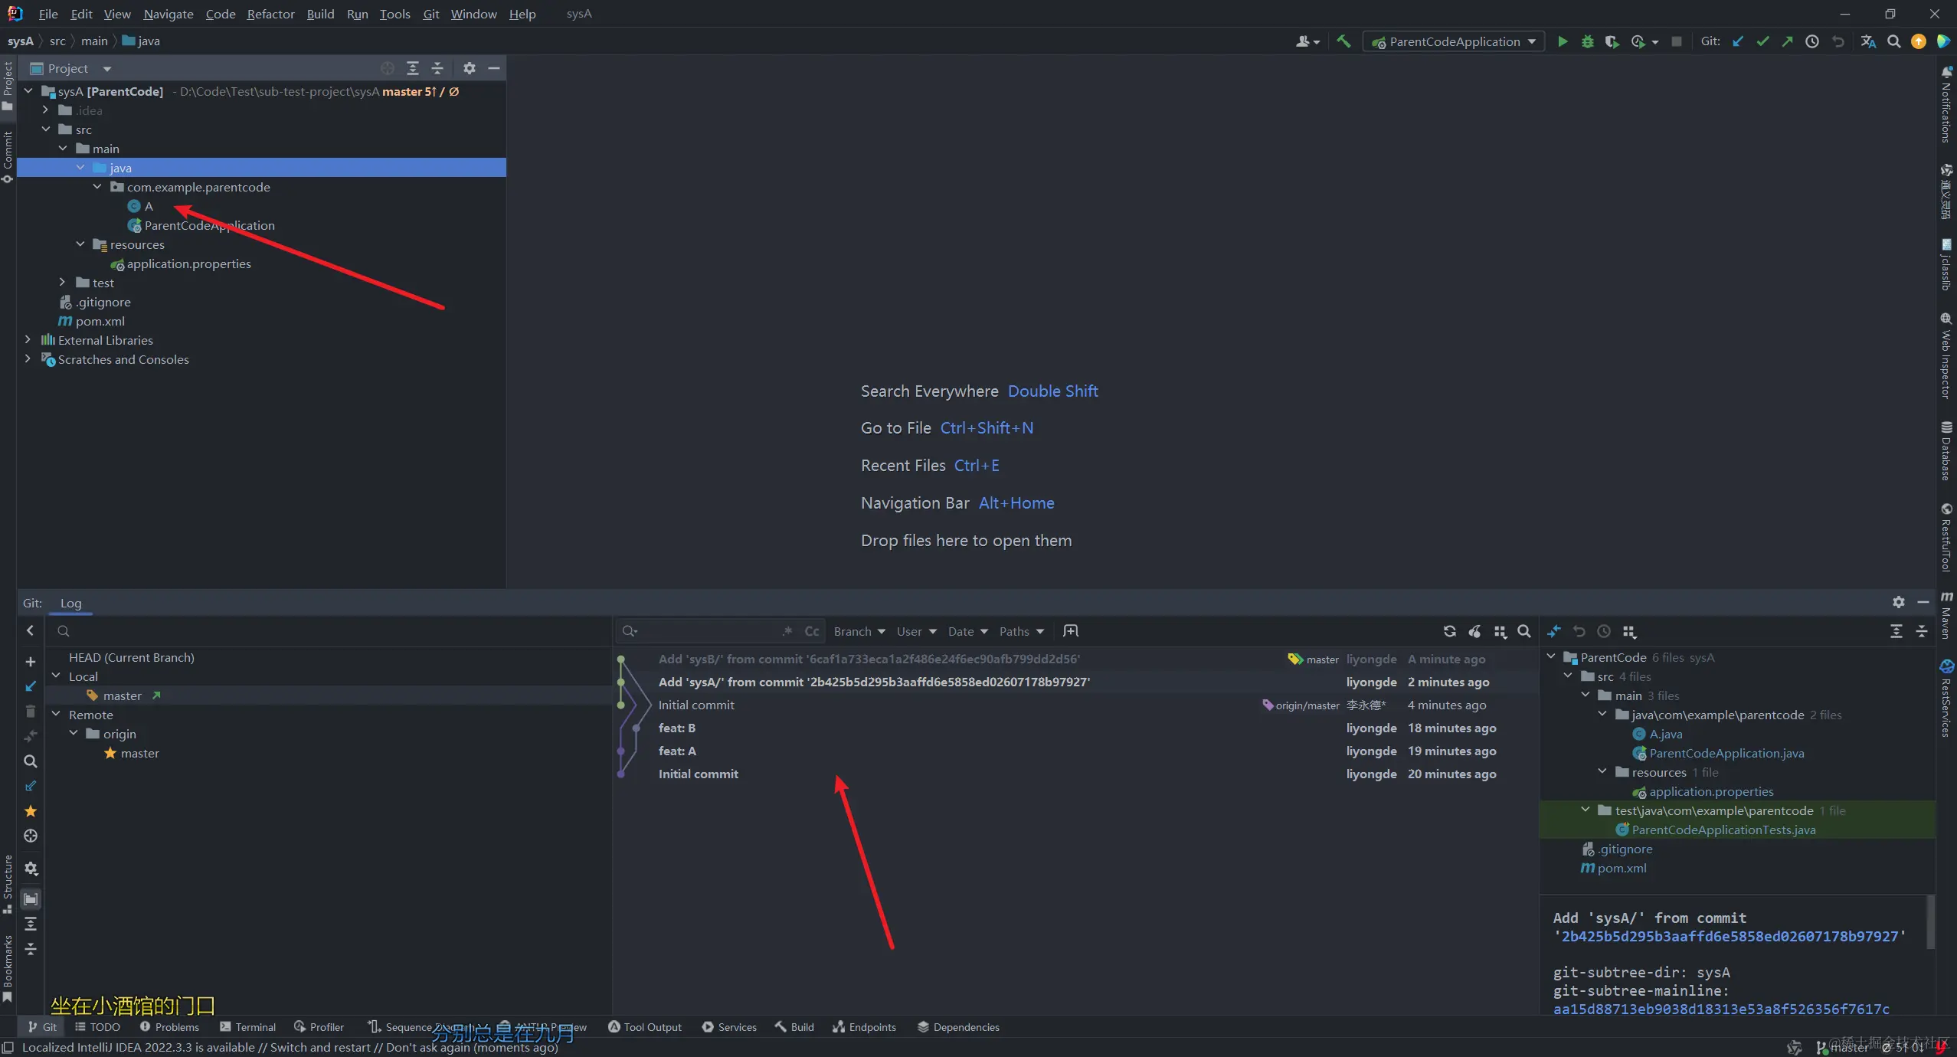The height and width of the screenshot is (1057, 1957).
Task: Click Expand All in Project panel header
Action: [413, 68]
